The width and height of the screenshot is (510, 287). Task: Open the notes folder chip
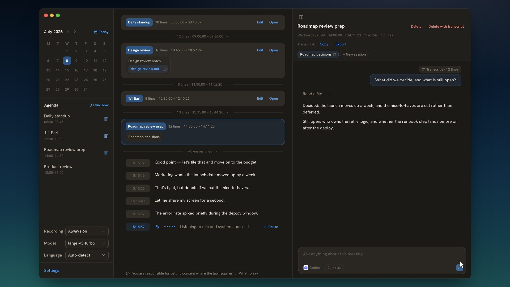[334, 268]
